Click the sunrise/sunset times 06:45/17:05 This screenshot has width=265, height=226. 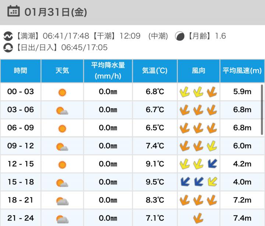click(x=84, y=47)
